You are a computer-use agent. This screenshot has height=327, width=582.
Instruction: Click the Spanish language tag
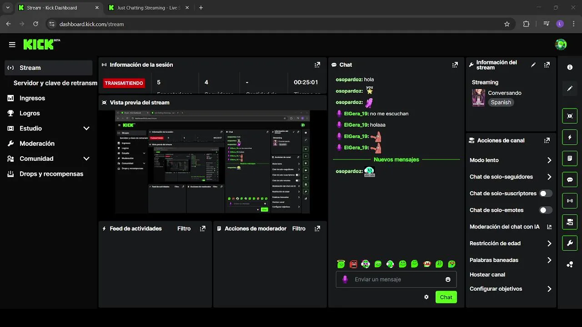pos(501,103)
